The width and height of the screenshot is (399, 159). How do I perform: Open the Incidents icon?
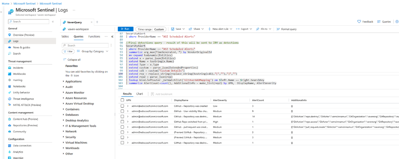[x=10, y=68]
